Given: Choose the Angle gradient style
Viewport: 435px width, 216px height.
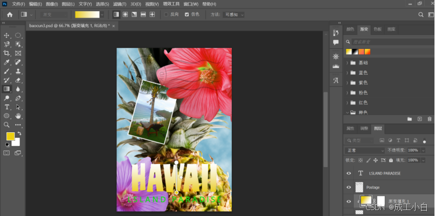Looking at the screenshot, I should click(134, 15).
